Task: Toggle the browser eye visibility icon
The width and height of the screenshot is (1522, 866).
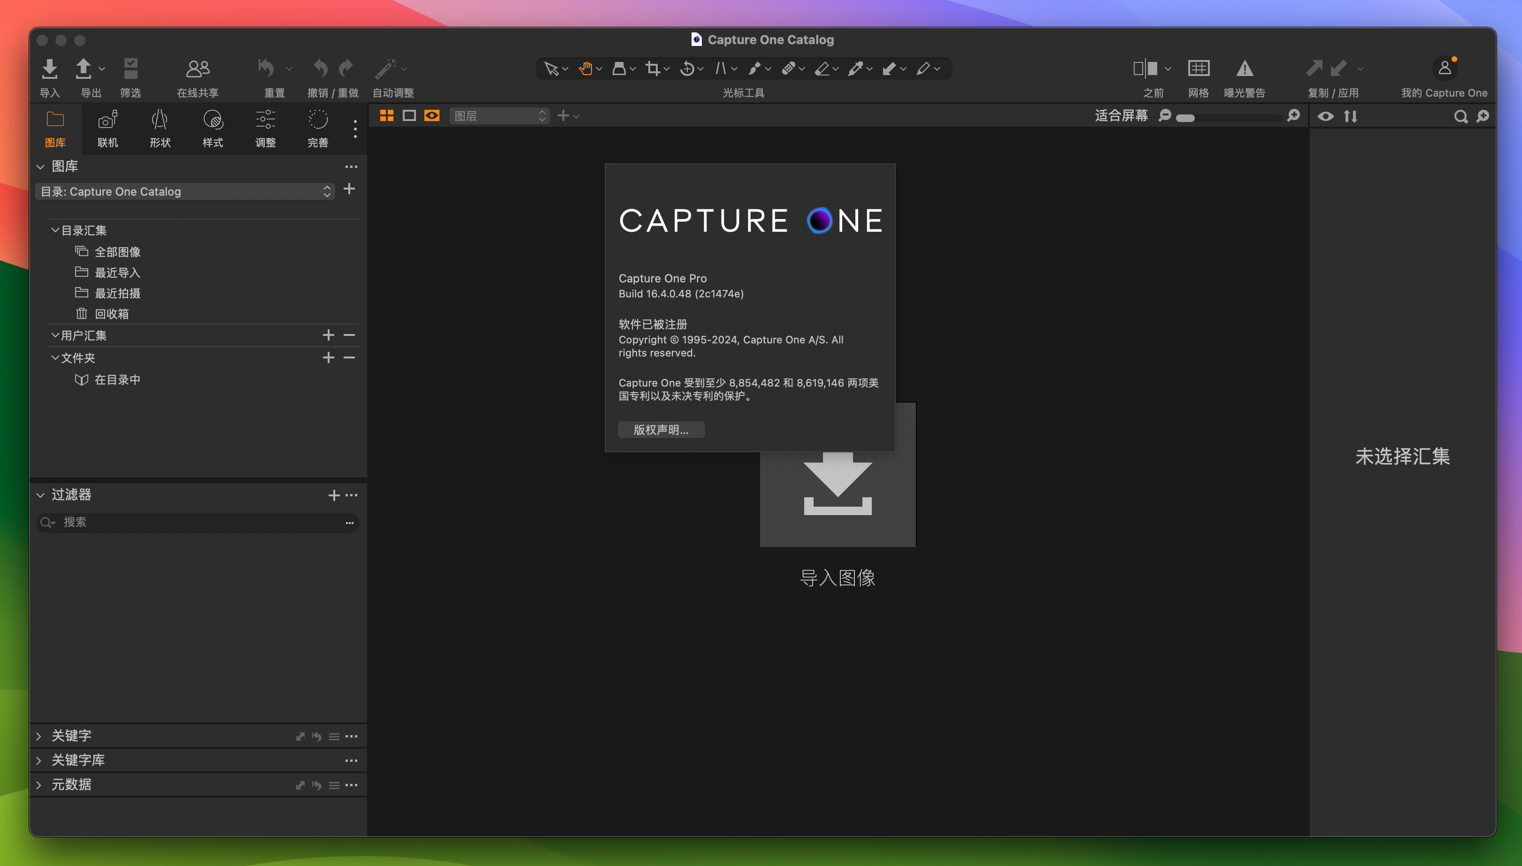Action: pyautogui.click(x=1326, y=116)
